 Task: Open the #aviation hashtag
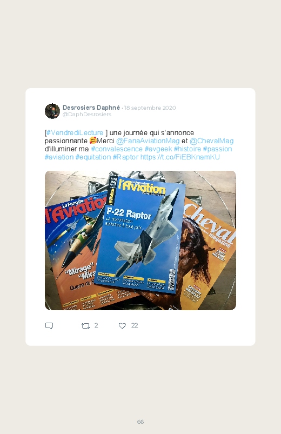click(x=59, y=157)
